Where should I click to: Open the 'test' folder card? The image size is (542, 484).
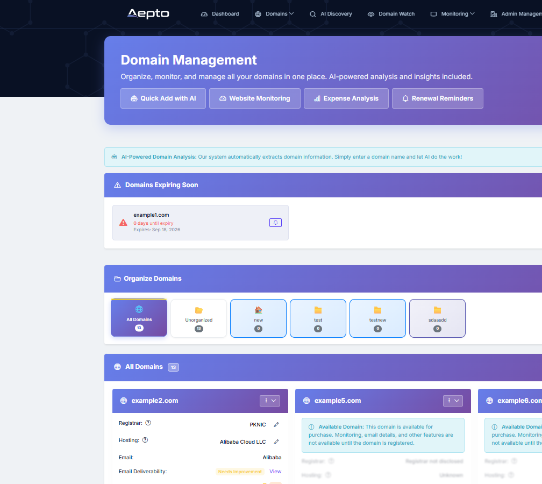click(318, 318)
